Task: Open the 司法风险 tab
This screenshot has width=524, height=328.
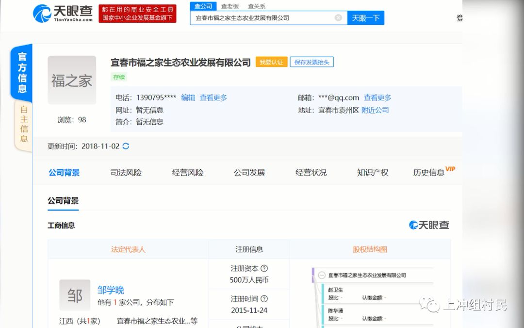Action: point(126,173)
